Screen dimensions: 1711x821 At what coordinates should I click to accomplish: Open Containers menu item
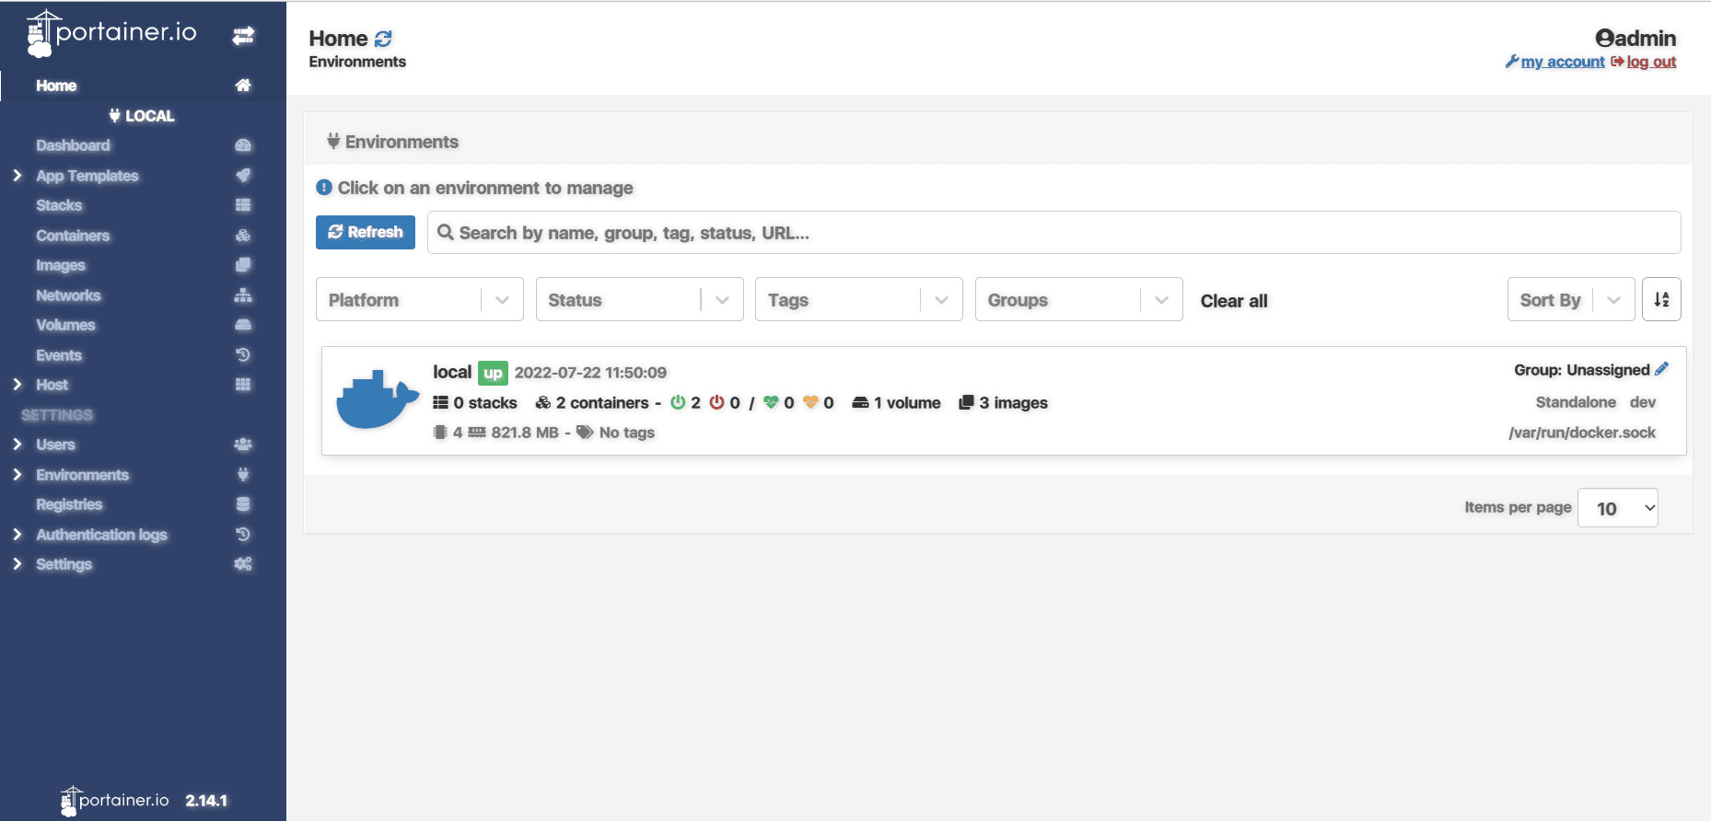pyautogui.click(x=73, y=236)
